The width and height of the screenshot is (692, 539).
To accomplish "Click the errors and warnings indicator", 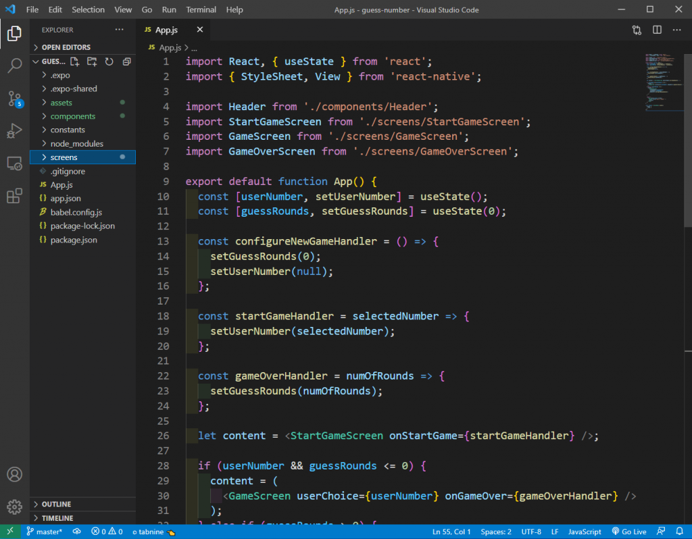I will tap(107, 532).
